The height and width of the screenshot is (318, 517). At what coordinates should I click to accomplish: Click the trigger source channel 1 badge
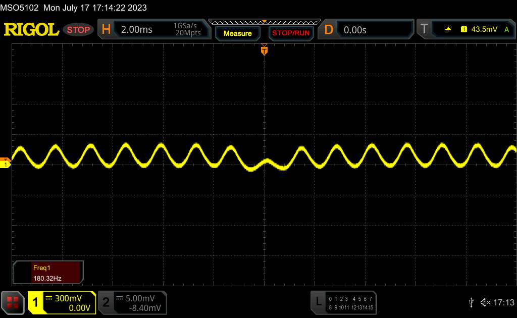(463, 29)
